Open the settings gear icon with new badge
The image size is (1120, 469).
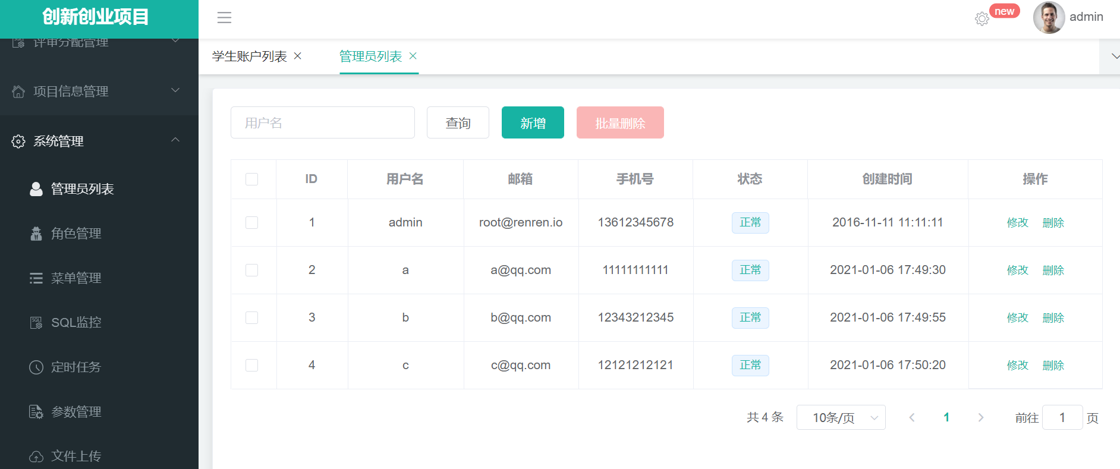tap(982, 19)
